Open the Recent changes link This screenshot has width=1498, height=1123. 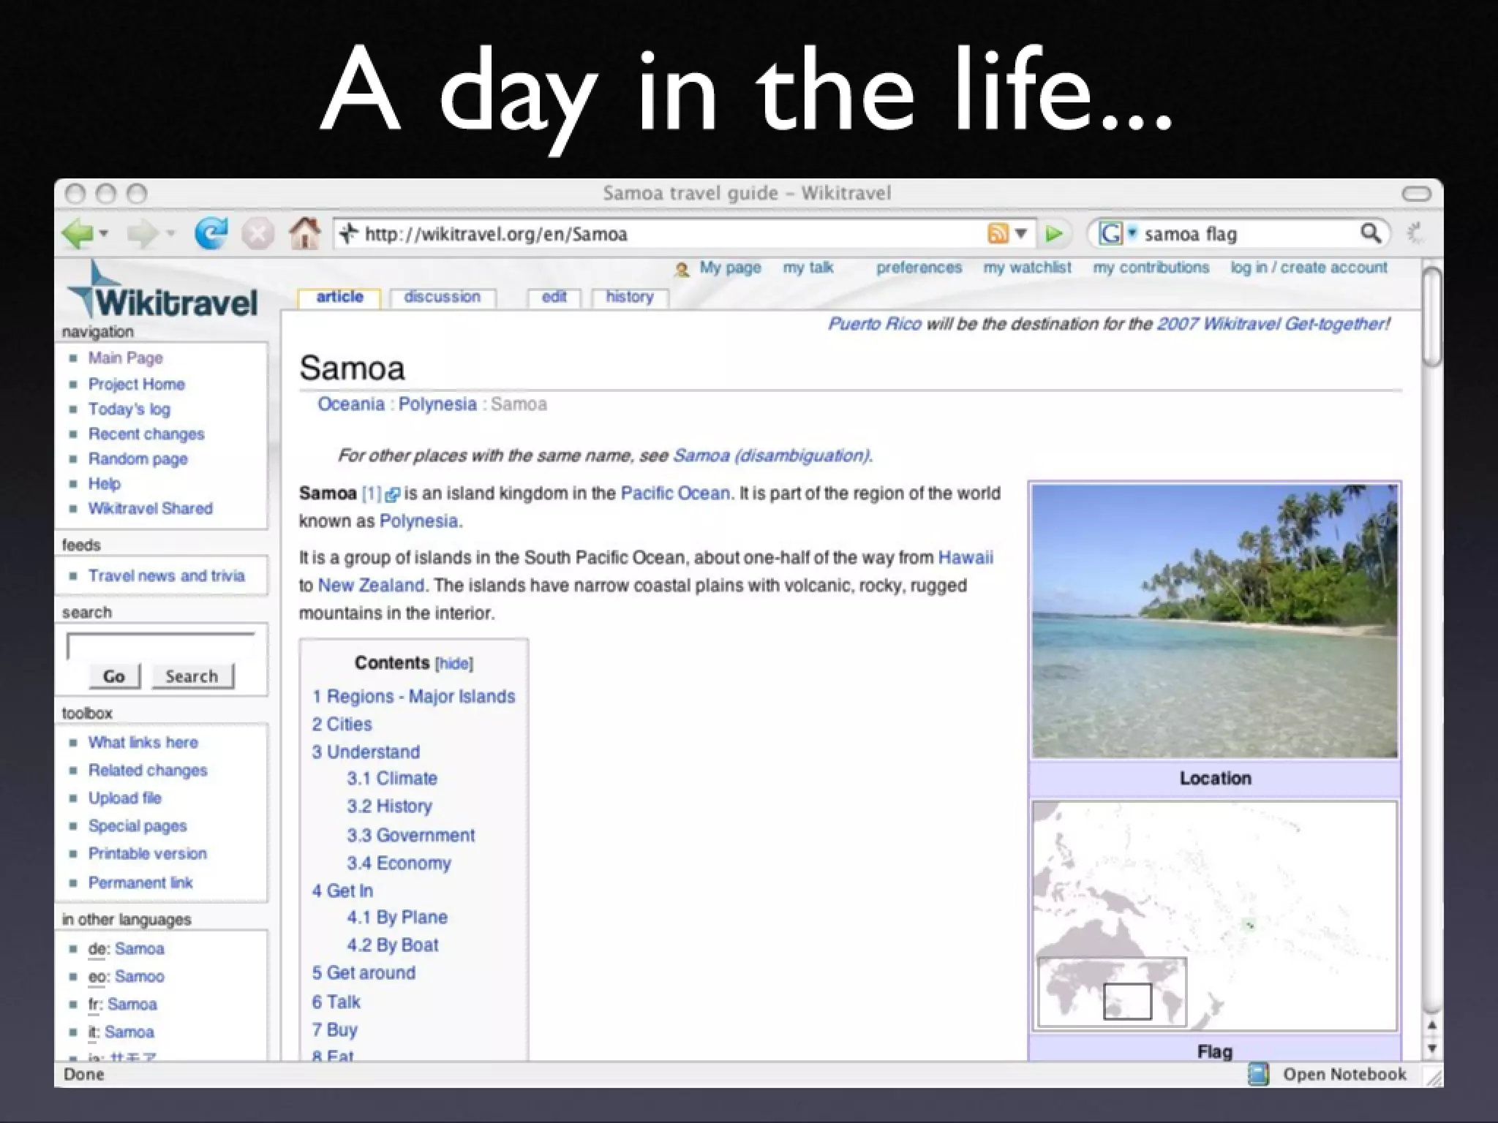[146, 434]
